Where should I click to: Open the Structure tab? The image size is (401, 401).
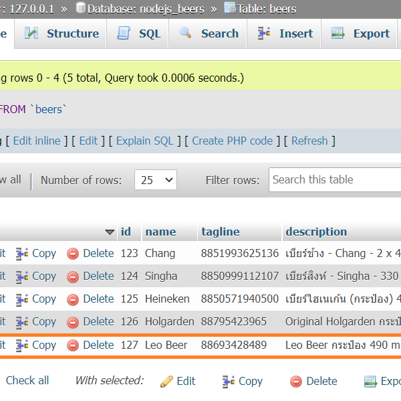(x=61, y=33)
